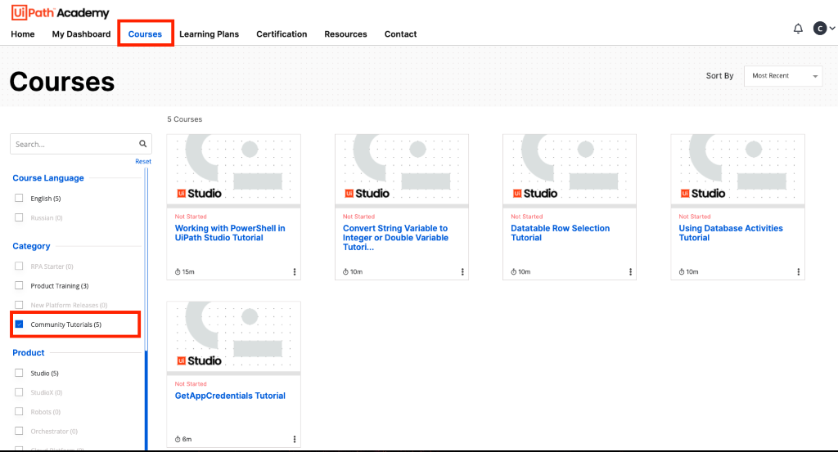Click the clock icon on the 15m card

pyautogui.click(x=178, y=271)
